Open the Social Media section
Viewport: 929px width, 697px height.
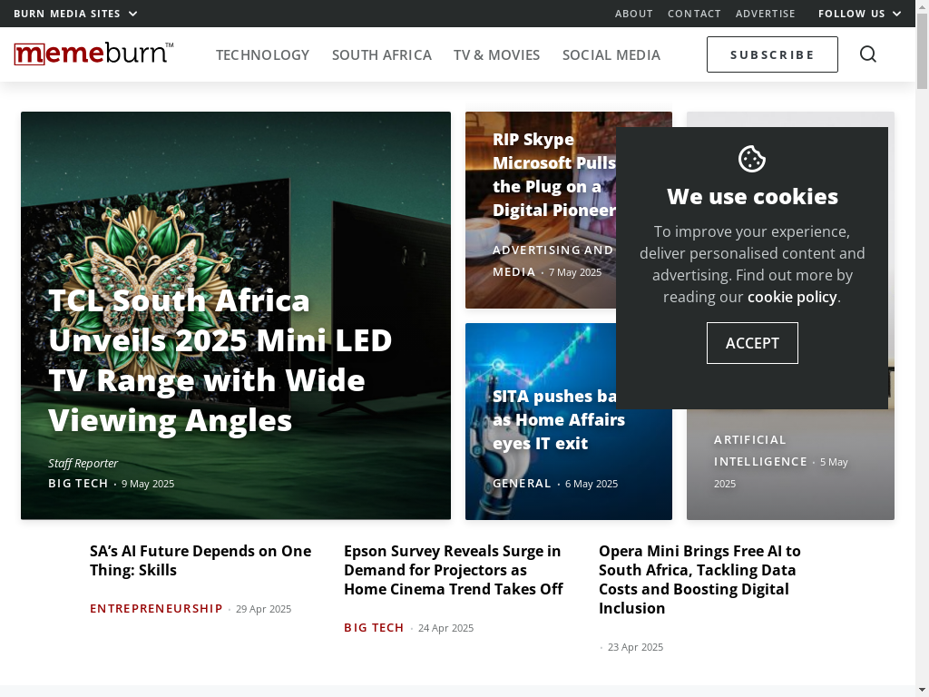click(611, 54)
